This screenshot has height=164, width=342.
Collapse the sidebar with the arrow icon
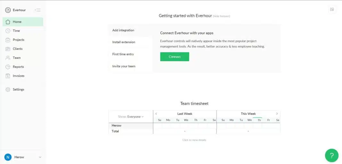[x=37, y=10]
